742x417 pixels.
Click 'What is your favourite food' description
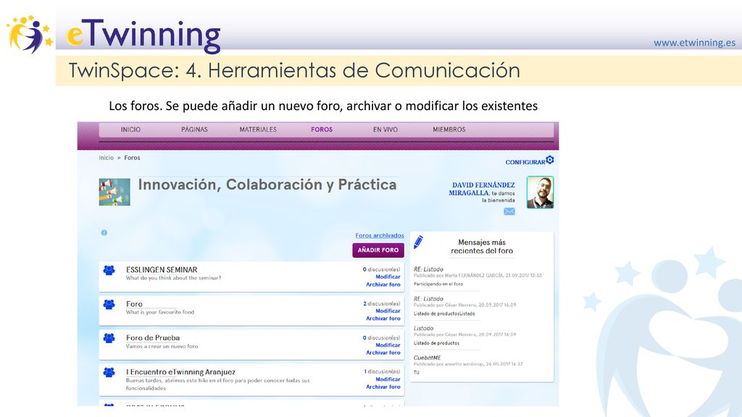pyautogui.click(x=160, y=312)
